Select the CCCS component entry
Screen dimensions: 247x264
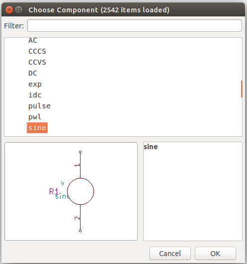click(x=37, y=51)
